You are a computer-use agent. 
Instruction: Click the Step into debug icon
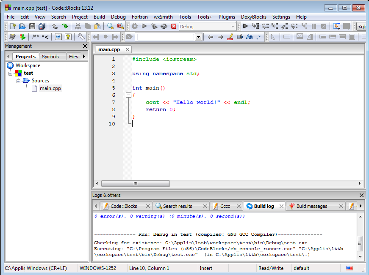click(275, 26)
